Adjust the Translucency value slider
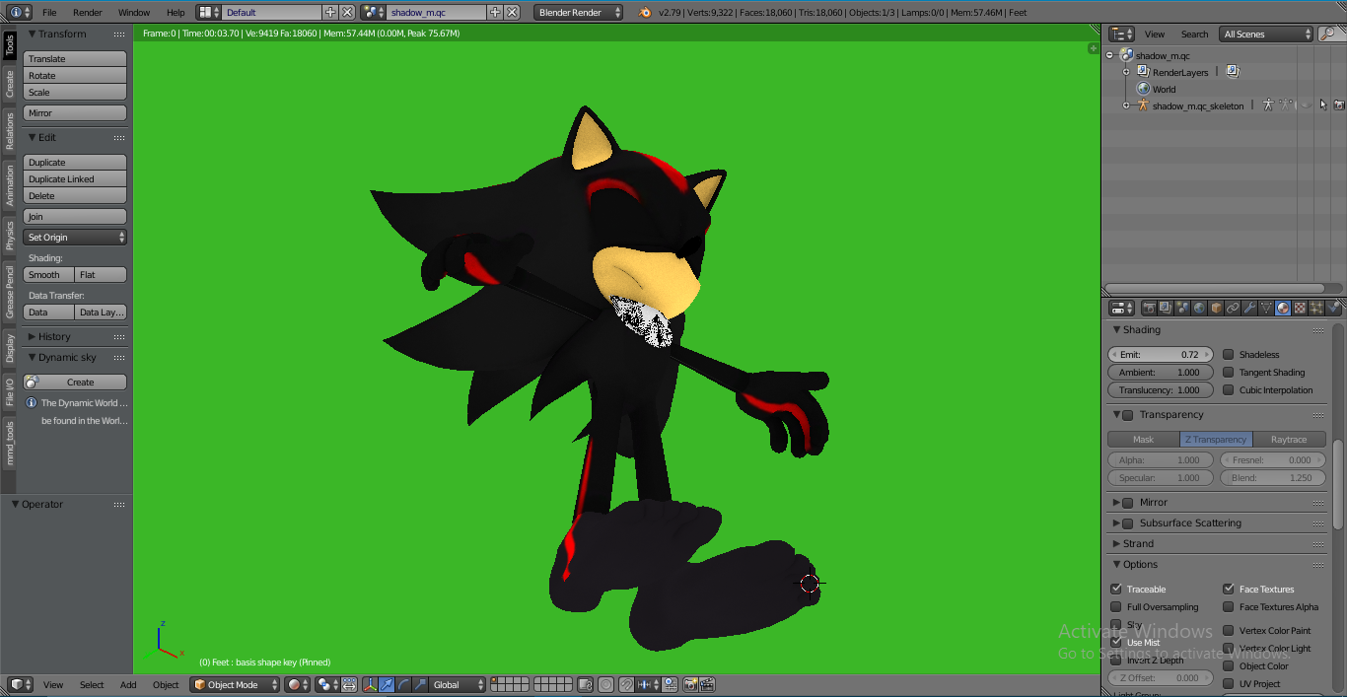Viewport: 1347px width, 697px height. pos(1161,389)
